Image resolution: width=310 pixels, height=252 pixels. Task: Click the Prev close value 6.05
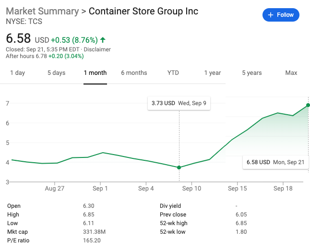(x=241, y=215)
